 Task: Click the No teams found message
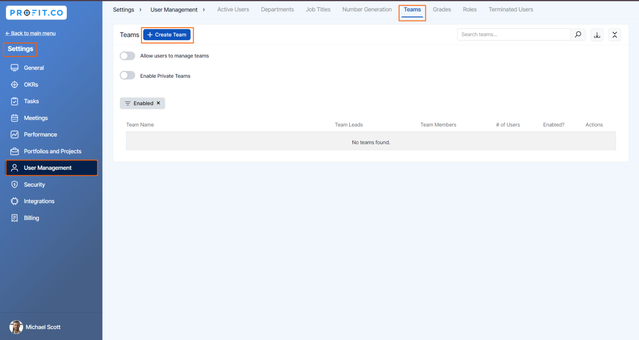(371, 142)
